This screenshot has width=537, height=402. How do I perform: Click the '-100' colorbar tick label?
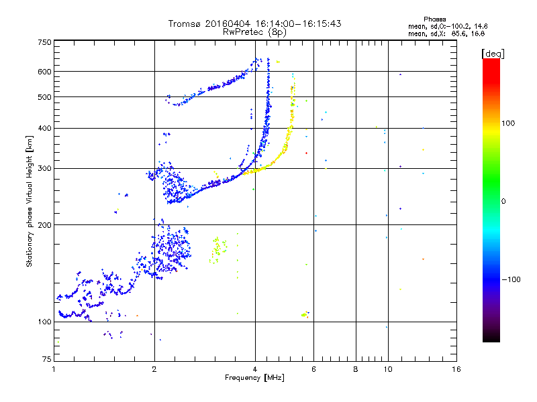click(x=511, y=279)
